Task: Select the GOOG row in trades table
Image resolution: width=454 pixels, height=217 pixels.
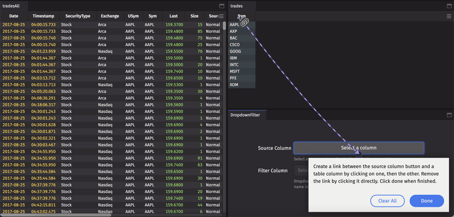Action: [x=235, y=51]
